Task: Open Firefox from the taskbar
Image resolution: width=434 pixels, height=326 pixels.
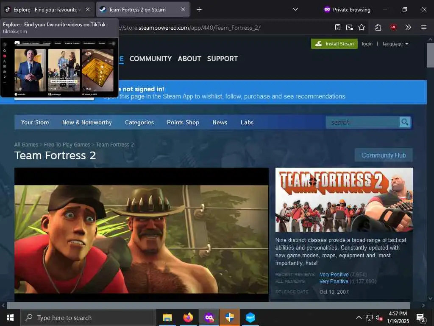Action: [x=188, y=318]
